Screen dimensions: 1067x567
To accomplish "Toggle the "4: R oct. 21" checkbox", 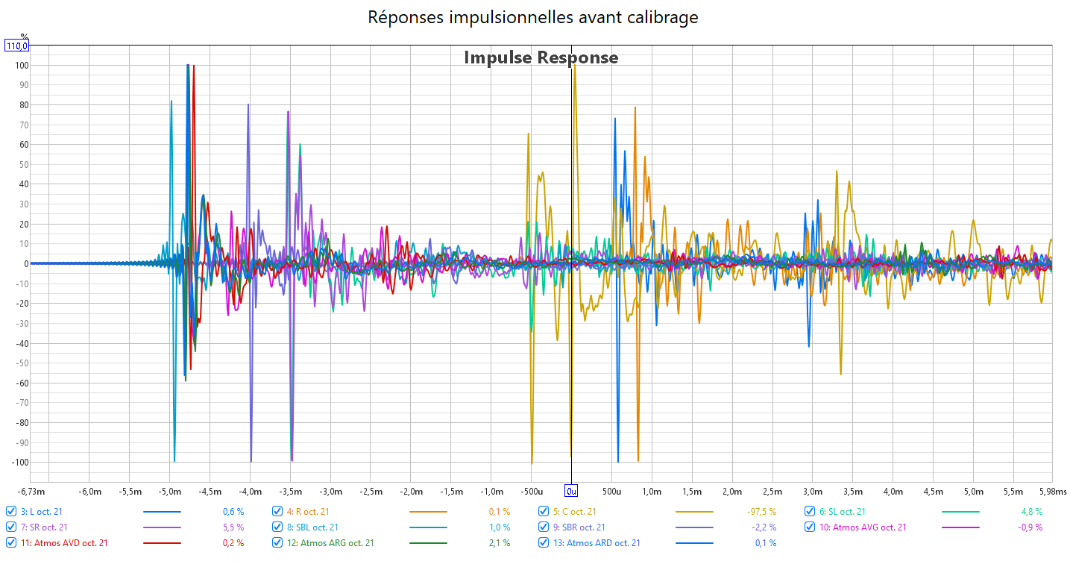I will pyautogui.click(x=277, y=512).
